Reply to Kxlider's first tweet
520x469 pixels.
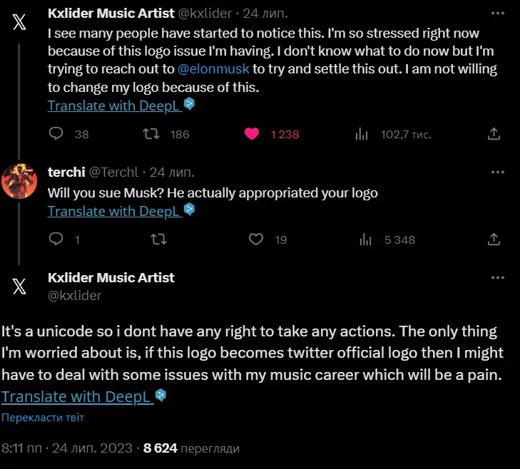tap(57, 134)
